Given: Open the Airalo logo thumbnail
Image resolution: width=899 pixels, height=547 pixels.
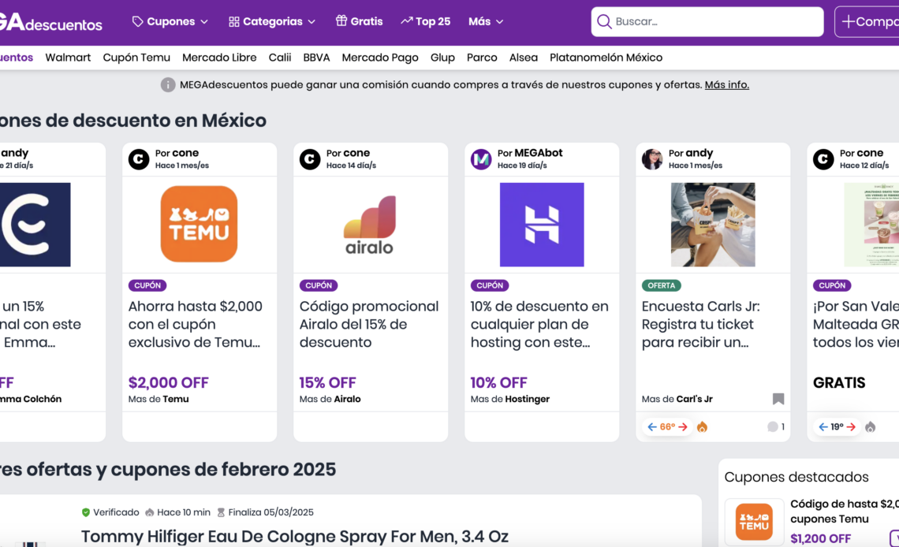Looking at the screenshot, I should tap(370, 225).
